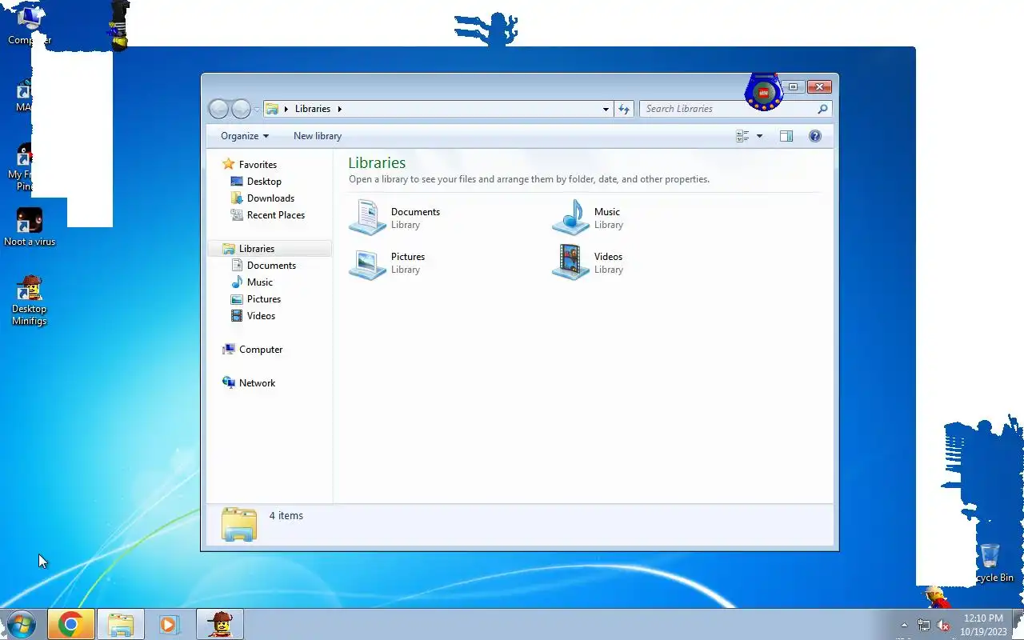The width and height of the screenshot is (1024, 640).
Task: Open the Music library icon
Action: (570, 218)
